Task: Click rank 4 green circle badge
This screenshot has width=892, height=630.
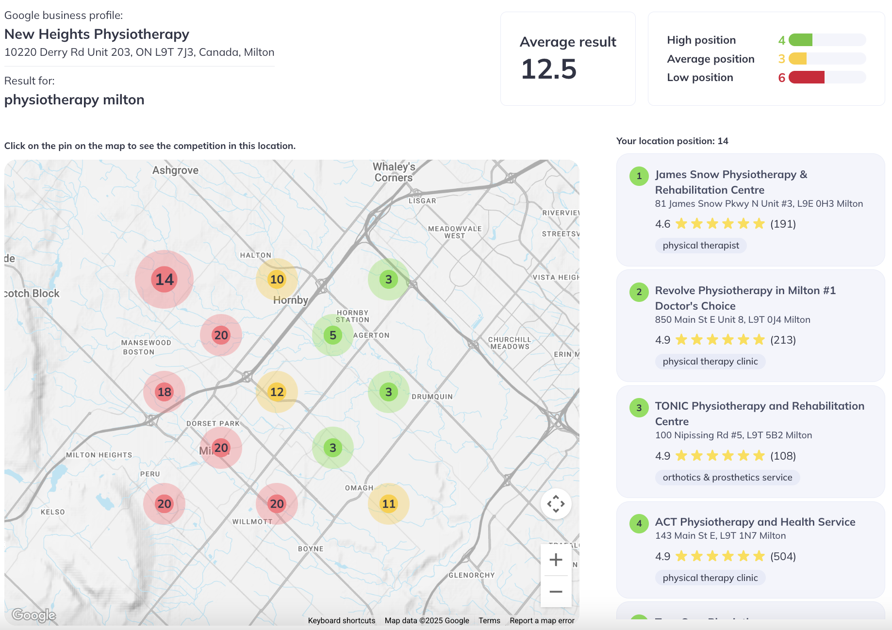Action: click(639, 523)
